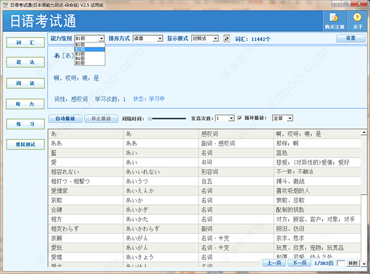Toggle the 循环播放 loop playback checkbox
Screen dimensions: 370x274
click(239, 118)
